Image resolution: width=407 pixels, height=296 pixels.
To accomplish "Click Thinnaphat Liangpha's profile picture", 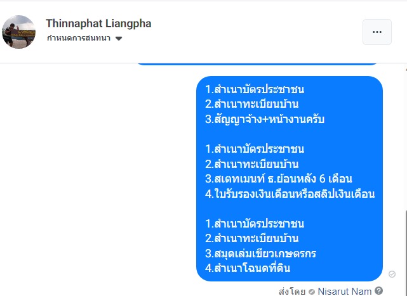I will coord(18,32).
